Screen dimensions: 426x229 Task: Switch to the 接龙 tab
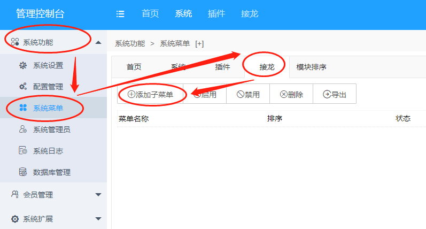267,67
